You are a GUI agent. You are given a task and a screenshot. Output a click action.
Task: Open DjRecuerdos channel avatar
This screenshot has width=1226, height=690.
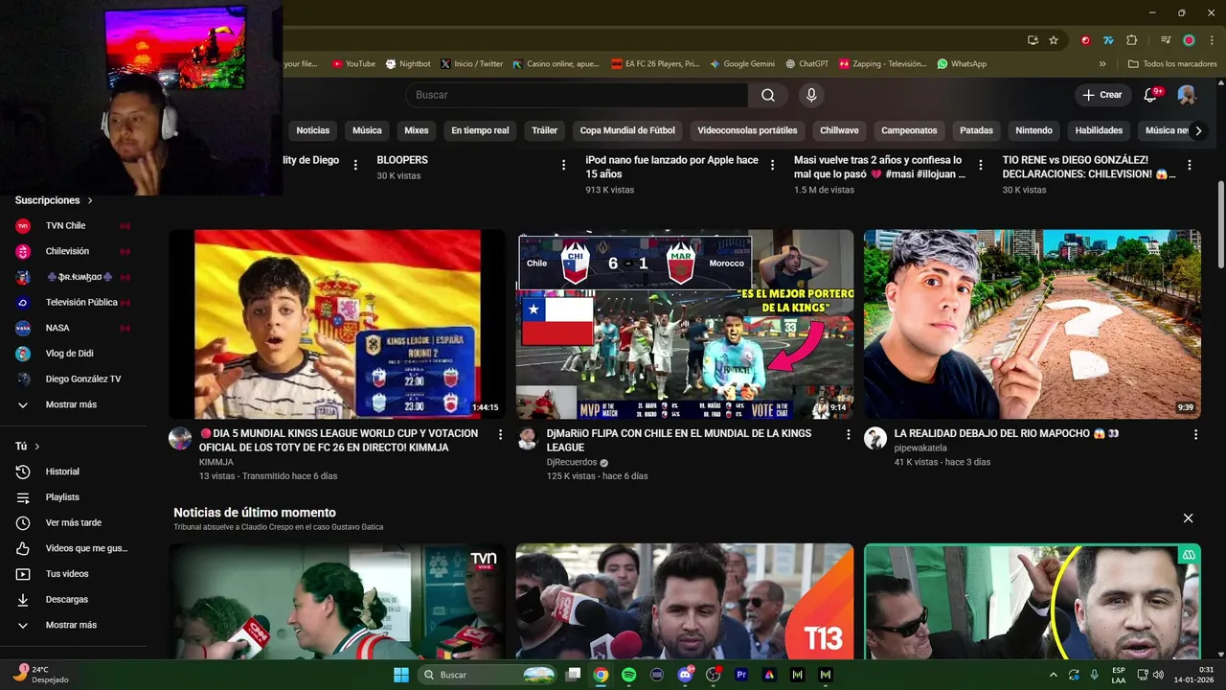click(528, 439)
